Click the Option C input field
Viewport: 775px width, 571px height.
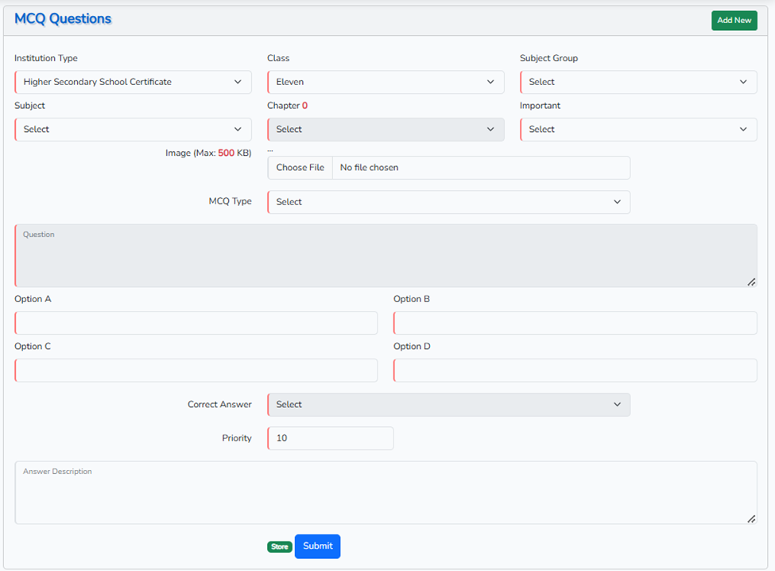point(196,371)
